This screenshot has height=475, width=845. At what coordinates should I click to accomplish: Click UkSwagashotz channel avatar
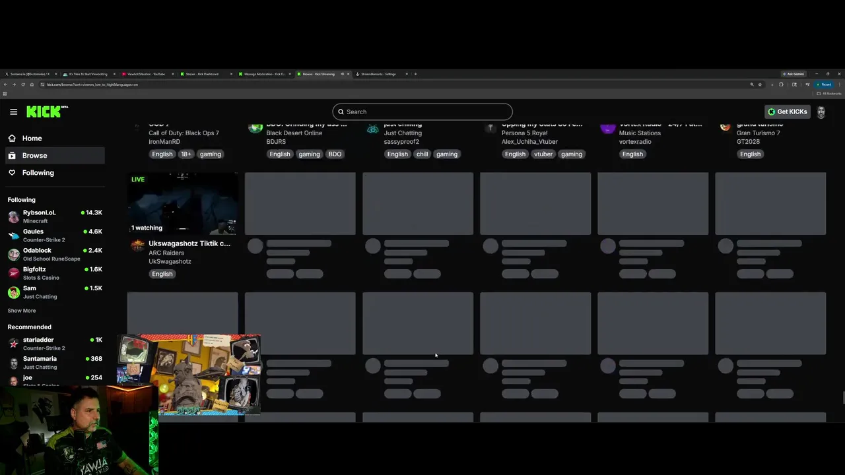tap(137, 245)
